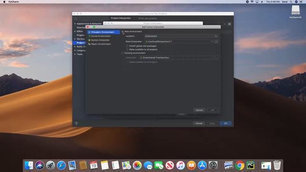Launch Siri from the dock
Image resolution: width=306 pixels, height=172 pixels.
click(x=40, y=165)
